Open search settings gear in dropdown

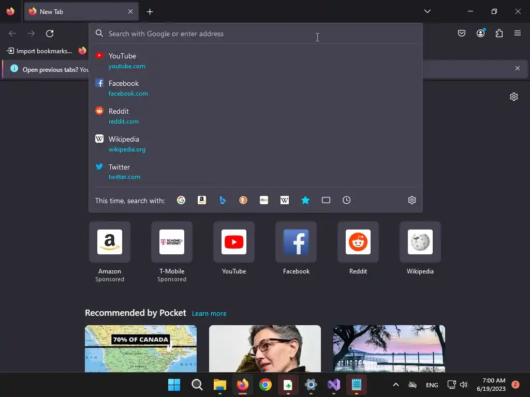click(x=411, y=200)
